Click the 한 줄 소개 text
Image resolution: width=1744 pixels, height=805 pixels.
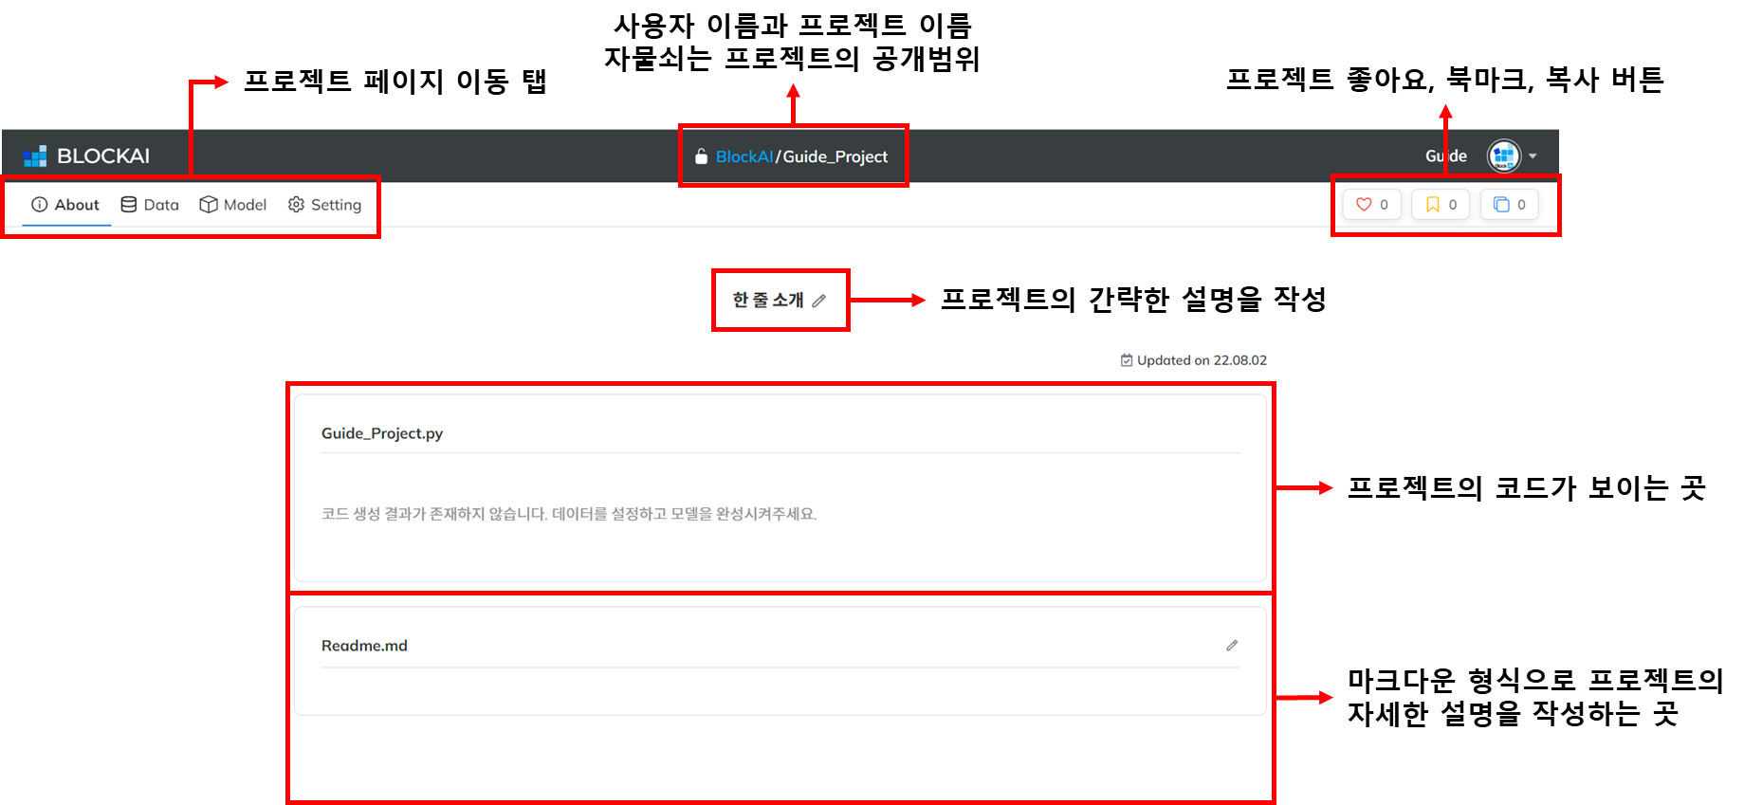(768, 300)
